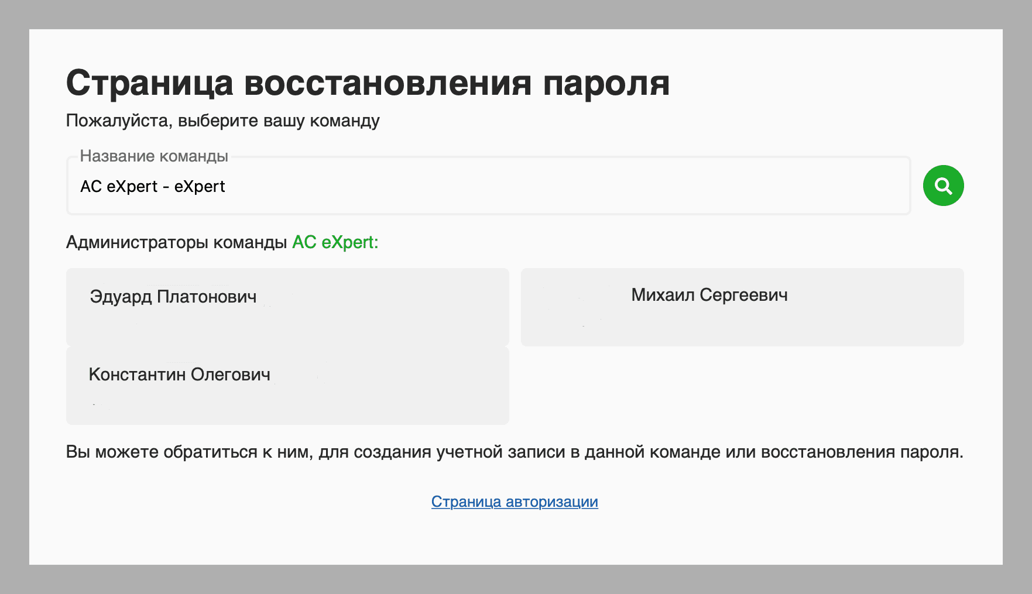Open the 'Страница авторизации' link
This screenshot has height=594, width=1032.
[515, 502]
